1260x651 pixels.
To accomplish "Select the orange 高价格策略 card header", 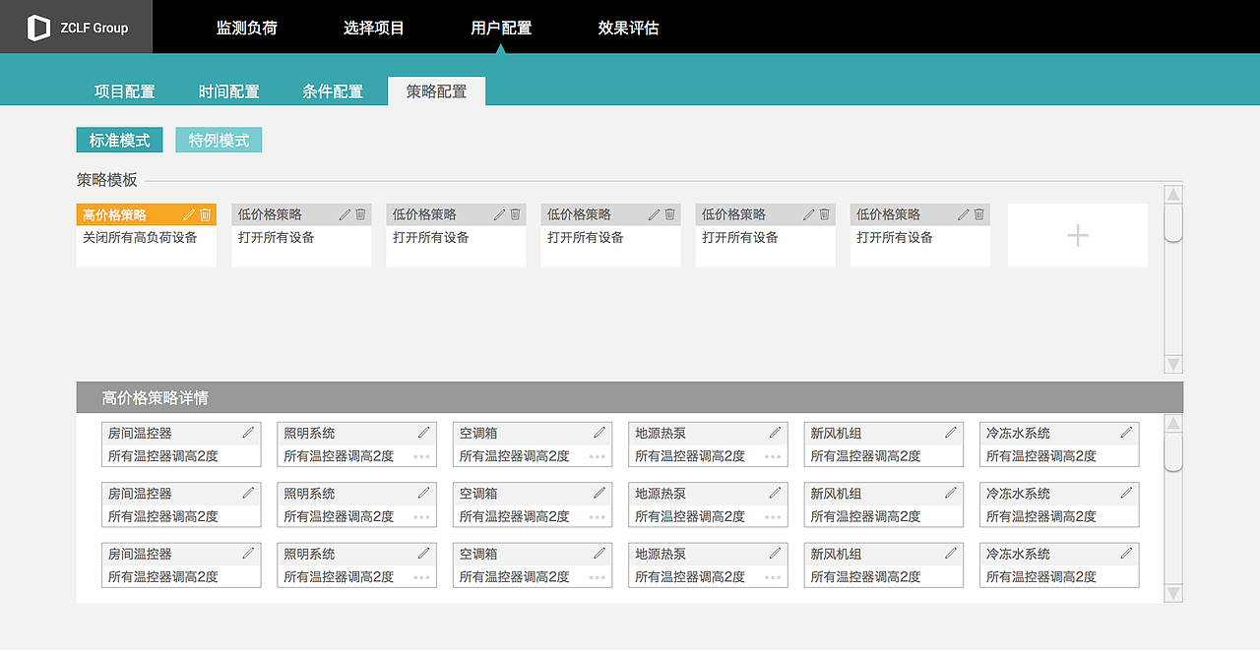I will [x=146, y=214].
